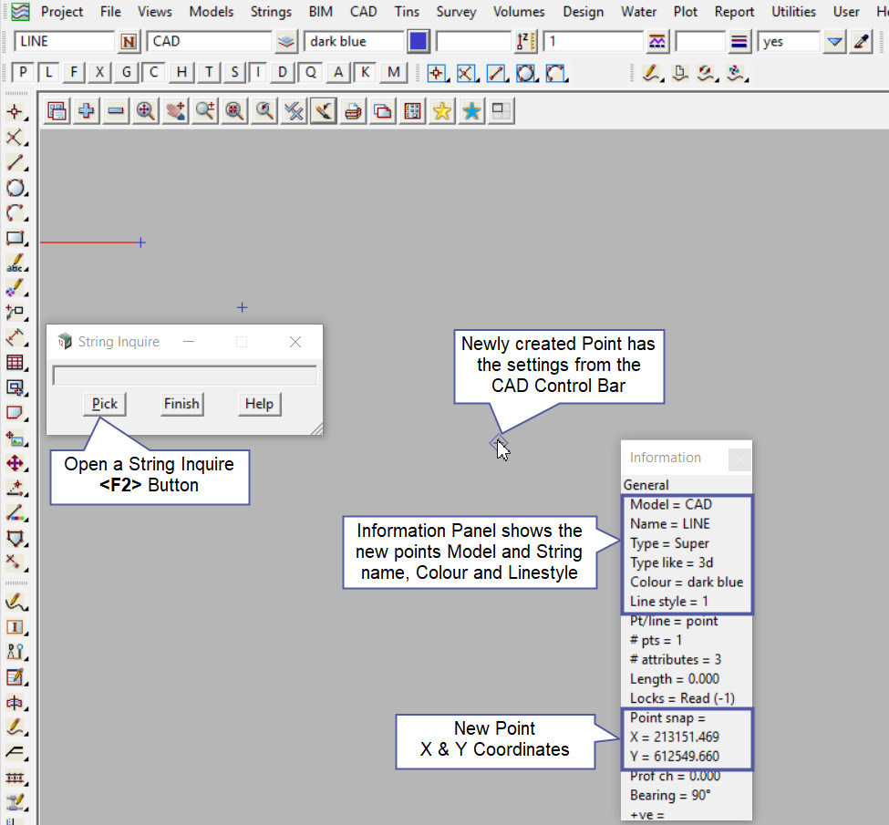Click the printer plot icon in the view toolbar
The width and height of the screenshot is (889, 825).
pos(354,111)
